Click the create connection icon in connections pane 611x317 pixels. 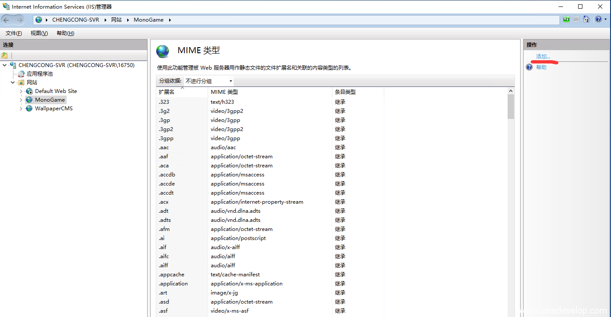(x=5, y=55)
